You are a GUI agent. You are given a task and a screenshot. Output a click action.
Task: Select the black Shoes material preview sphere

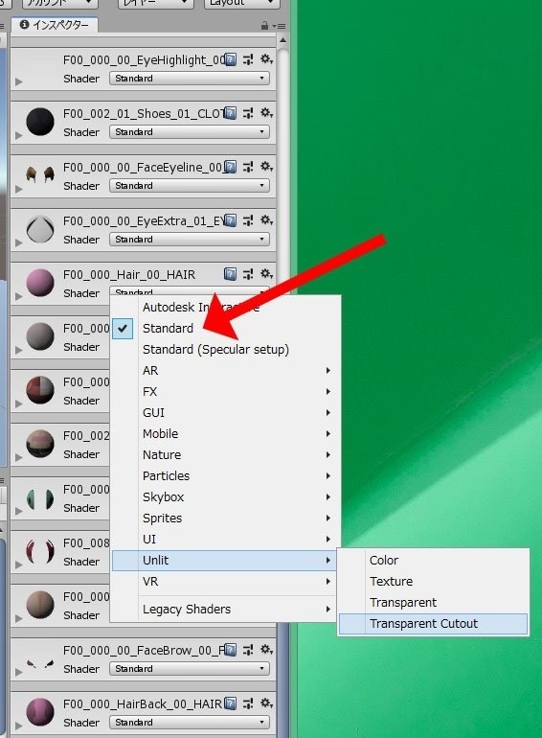tap(40, 122)
